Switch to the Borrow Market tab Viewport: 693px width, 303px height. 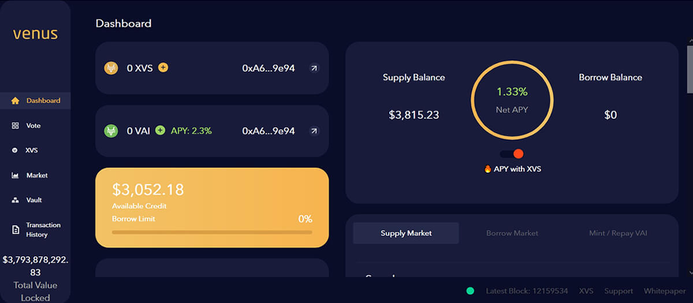pyautogui.click(x=512, y=233)
